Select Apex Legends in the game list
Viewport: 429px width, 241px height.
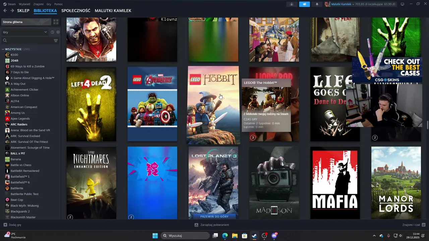pos(20,118)
